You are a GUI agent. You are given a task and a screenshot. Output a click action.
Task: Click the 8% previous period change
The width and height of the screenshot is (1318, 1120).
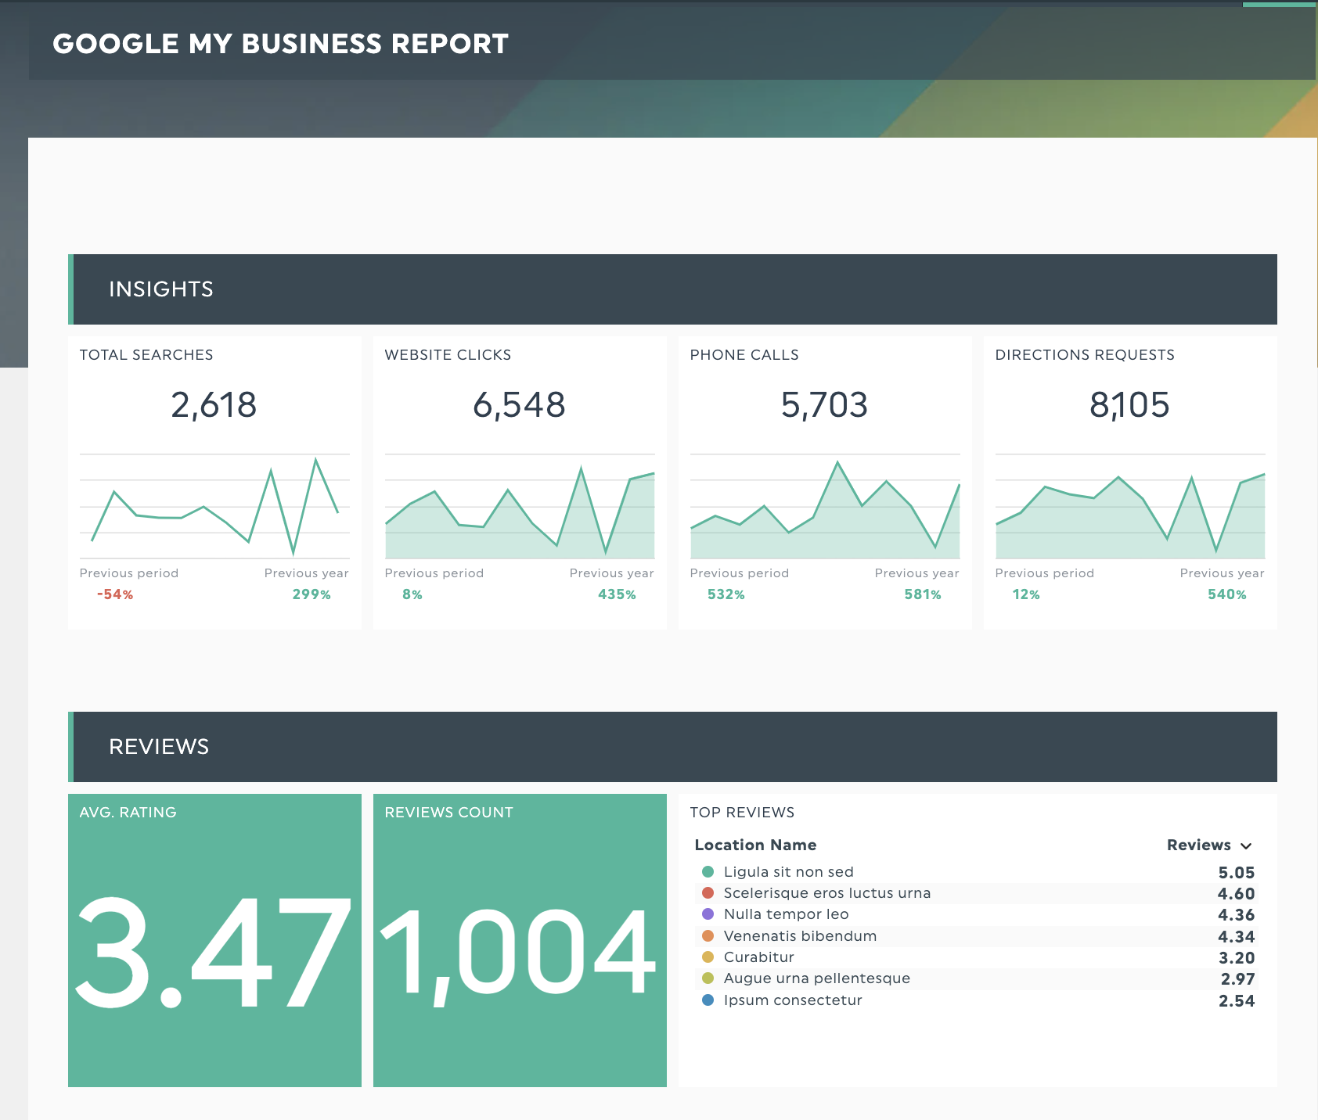click(x=412, y=594)
